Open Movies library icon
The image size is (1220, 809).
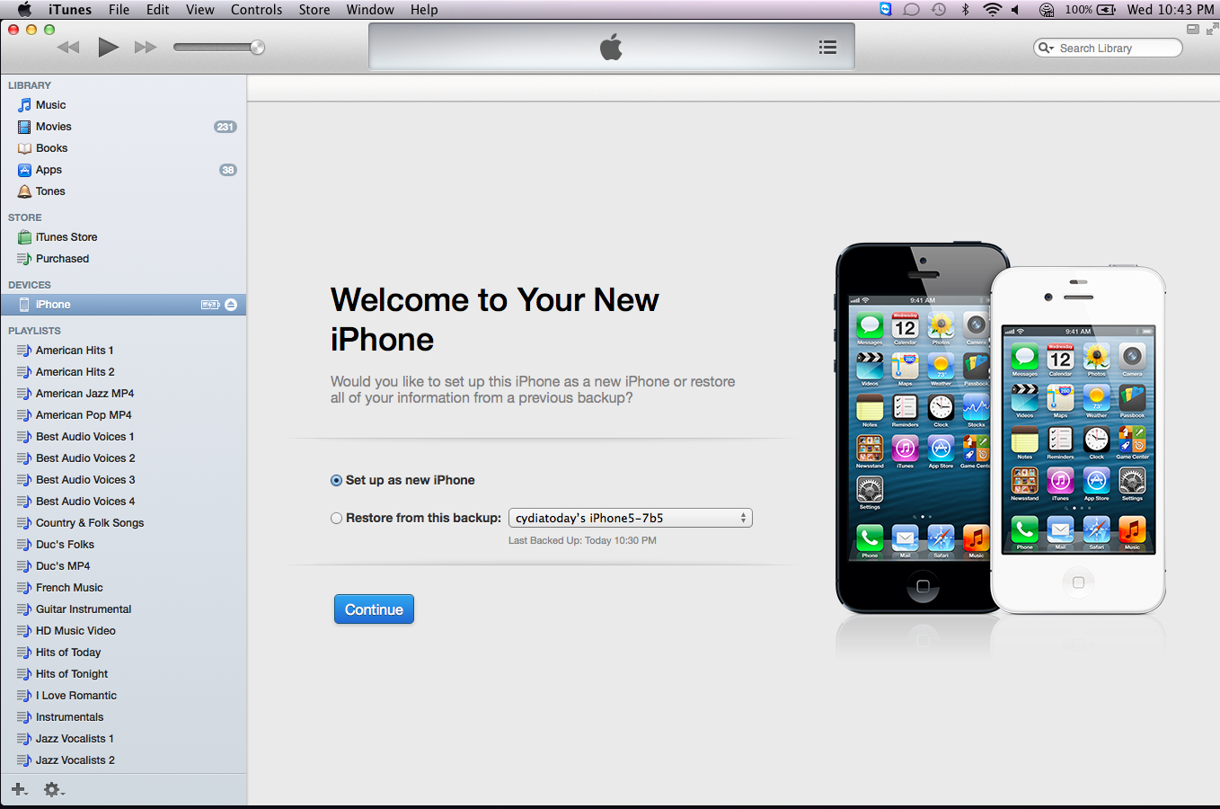24,127
